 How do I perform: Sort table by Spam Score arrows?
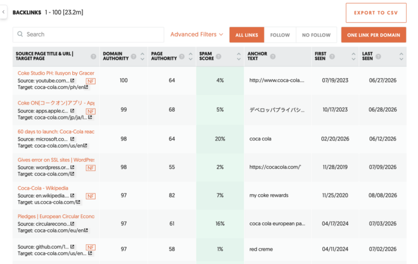[239, 56]
